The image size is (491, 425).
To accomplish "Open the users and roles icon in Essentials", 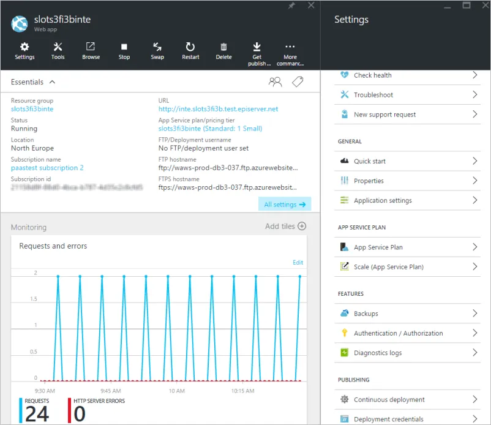I will [275, 81].
